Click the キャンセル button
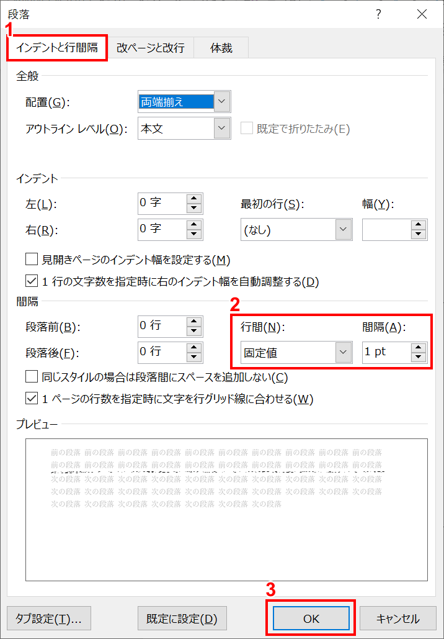Viewport: 444px width, 639px height. click(x=397, y=619)
